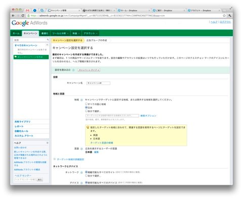The height and width of the screenshot is (199, 243).
Task: Switch to the アカウント - Dropbox browser tab
Action: click(204, 11)
